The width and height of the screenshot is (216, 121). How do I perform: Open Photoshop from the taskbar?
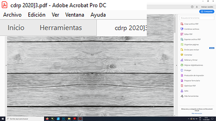coord(64,119)
